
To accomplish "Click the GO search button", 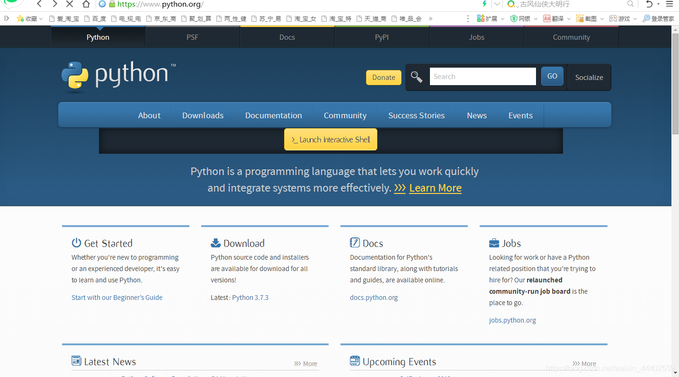I will coord(552,76).
